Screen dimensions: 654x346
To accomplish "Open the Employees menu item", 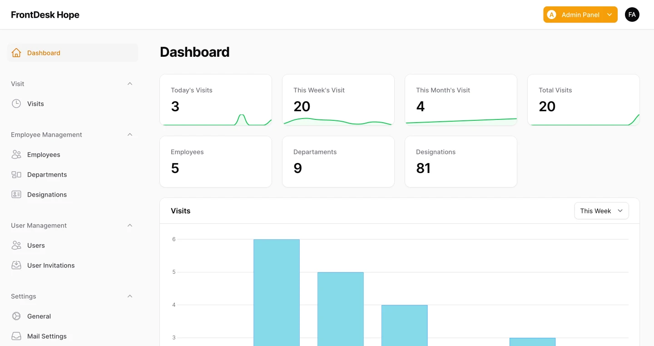I will click(73, 154).
